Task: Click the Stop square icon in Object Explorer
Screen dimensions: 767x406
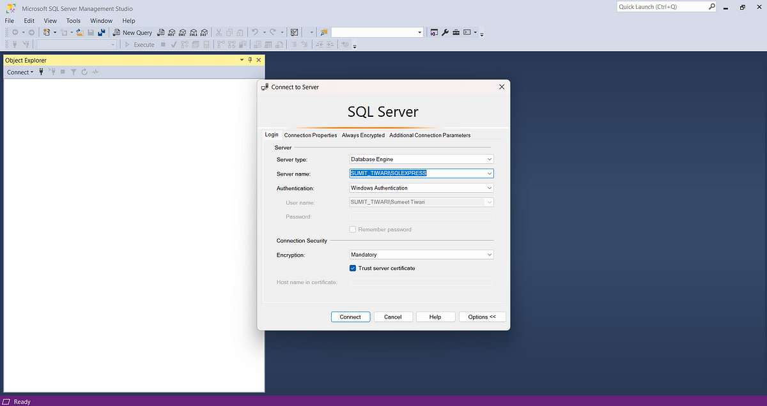Action: click(x=63, y=72)
